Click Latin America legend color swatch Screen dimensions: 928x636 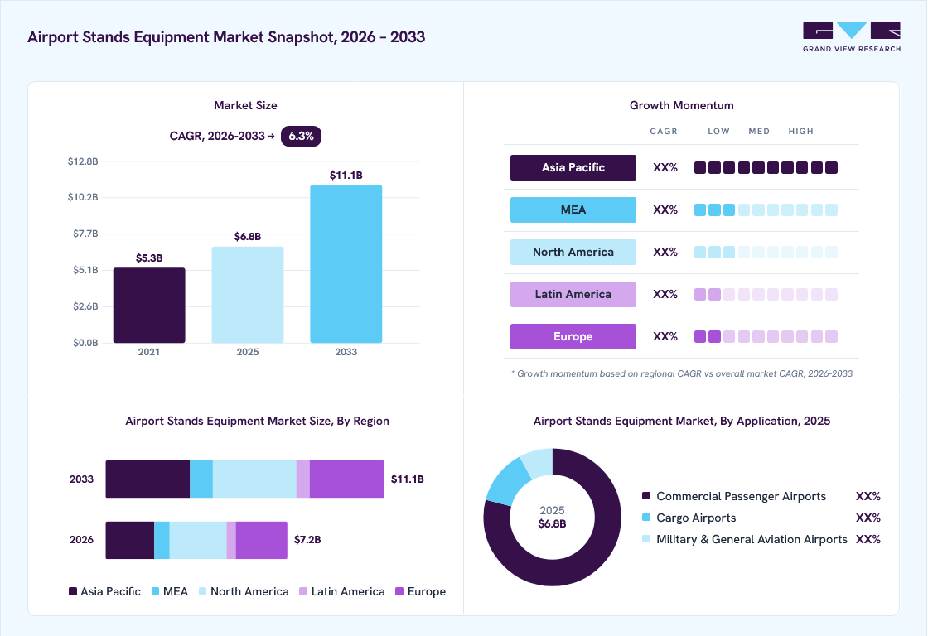[x=303, y=591]
